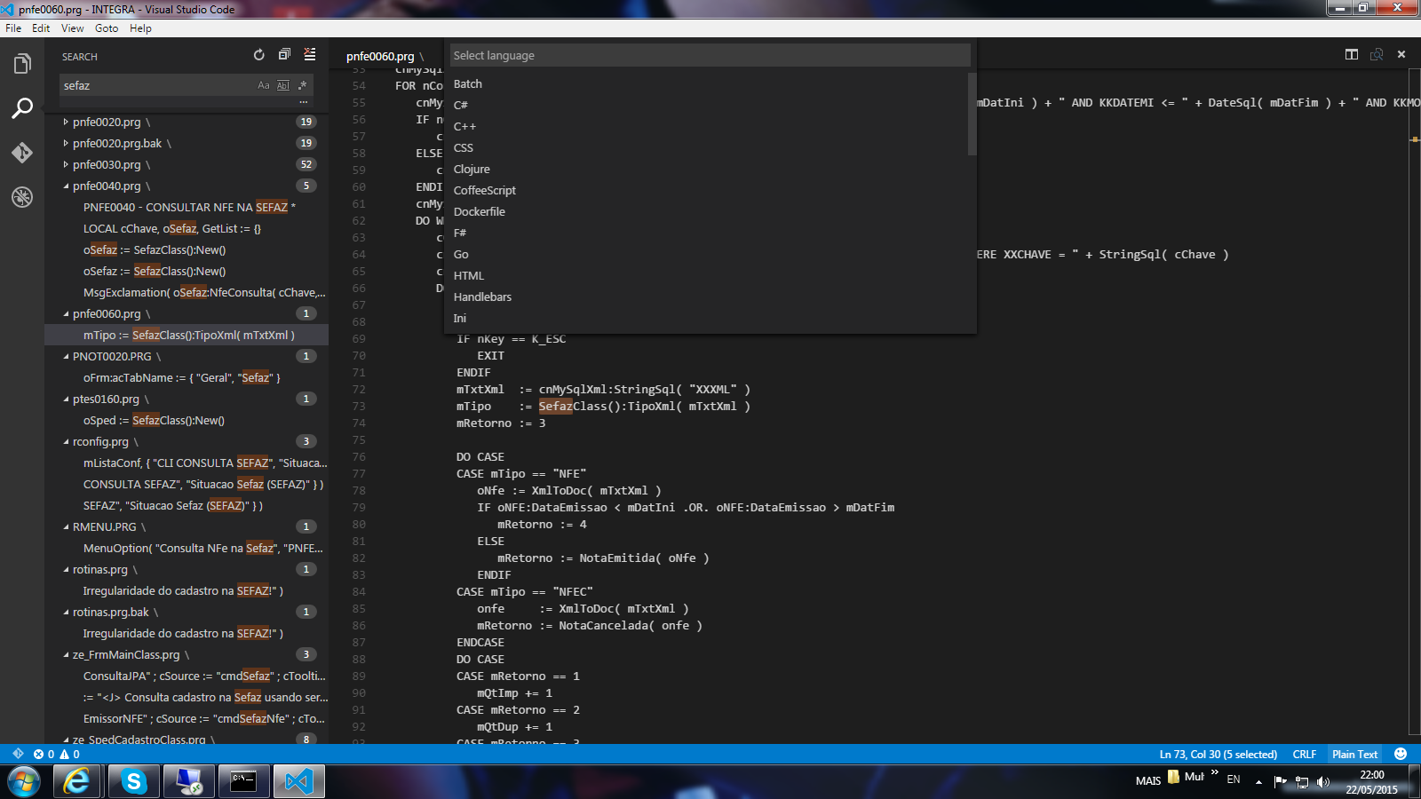Refresh the search results
The width and height of the screenshot is (1421, 799).
pos(258,55)
